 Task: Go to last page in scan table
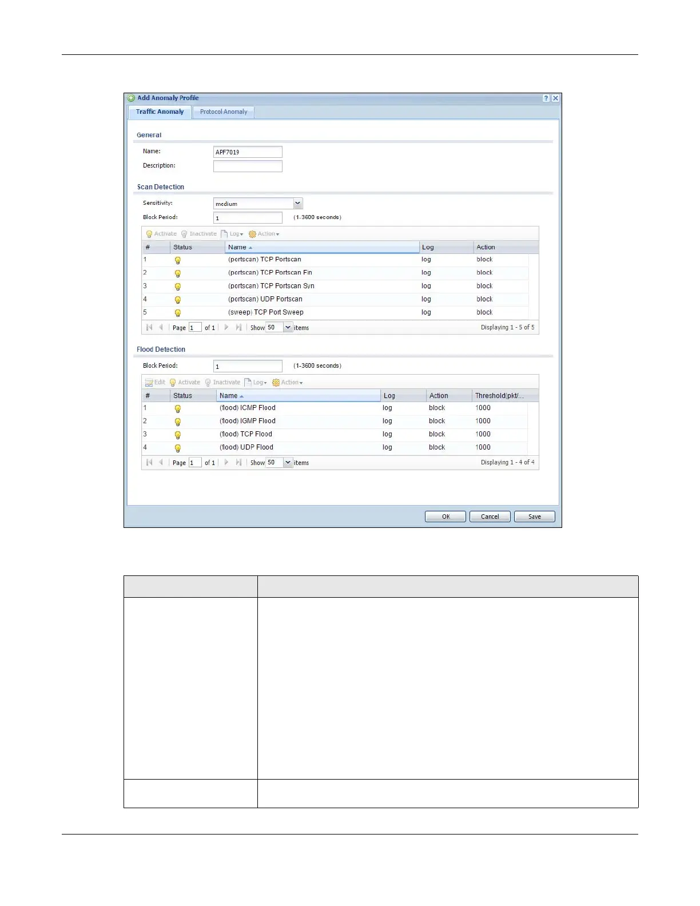click(x=238, y=328)
